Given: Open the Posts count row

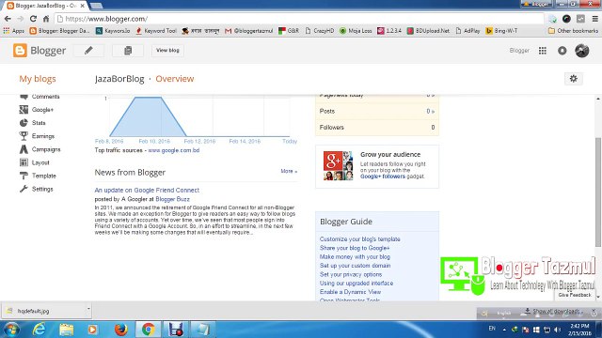Looking at the screenshot, I should [x=377, y=111].
